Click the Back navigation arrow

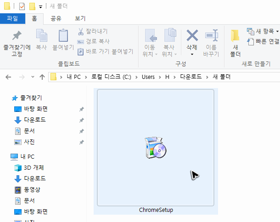click(x=8, y=77)
